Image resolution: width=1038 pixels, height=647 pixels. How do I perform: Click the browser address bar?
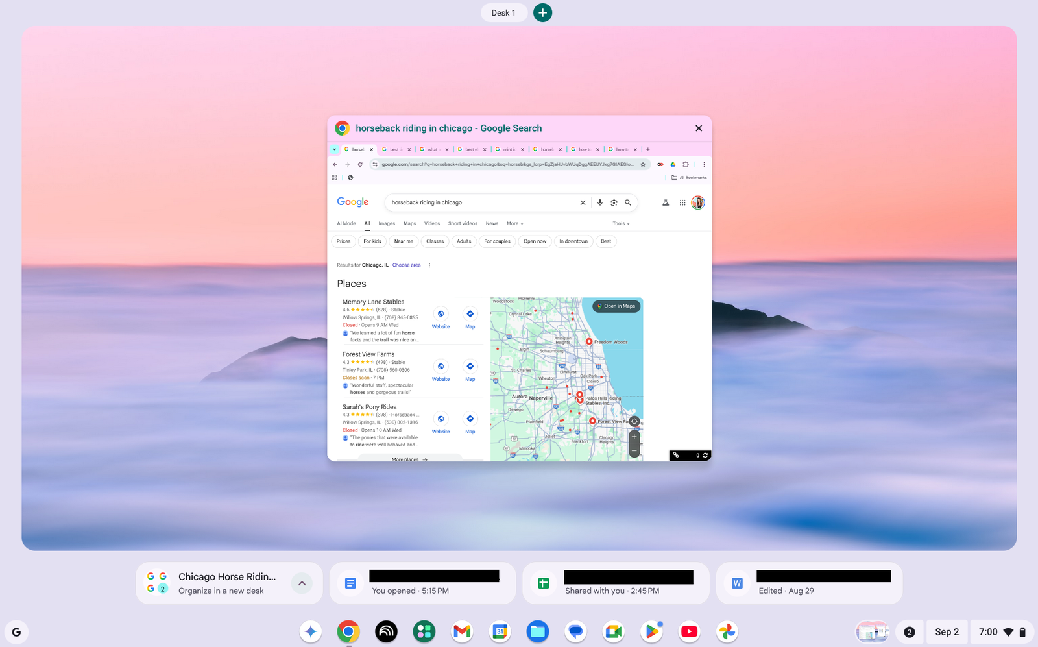pyautogui.click(x=506, y=164)
